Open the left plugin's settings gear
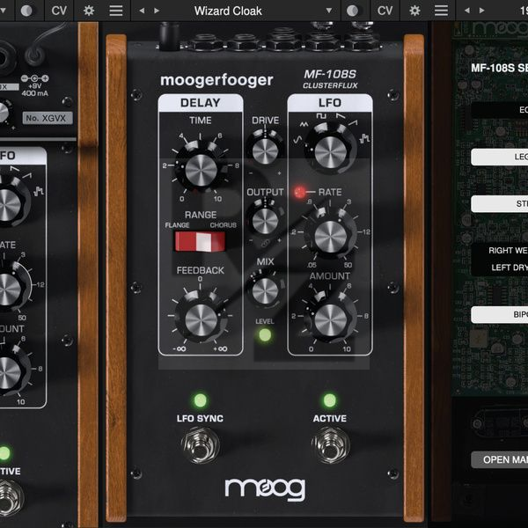528x528 pixels. 89,11
